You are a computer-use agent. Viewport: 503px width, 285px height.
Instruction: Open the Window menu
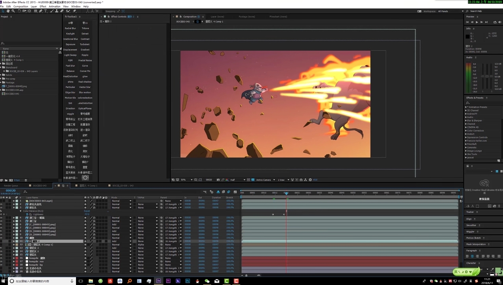click(x=76, y=6)
